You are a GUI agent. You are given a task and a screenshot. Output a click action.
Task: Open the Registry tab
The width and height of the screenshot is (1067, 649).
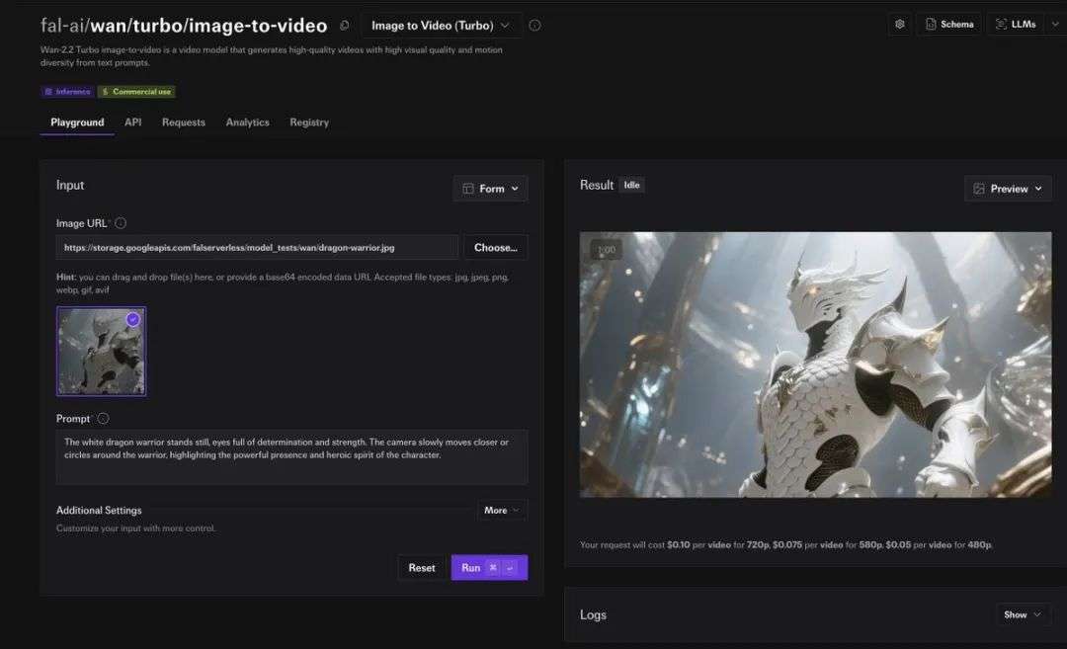pyautogui.click(x=309, y=122)
